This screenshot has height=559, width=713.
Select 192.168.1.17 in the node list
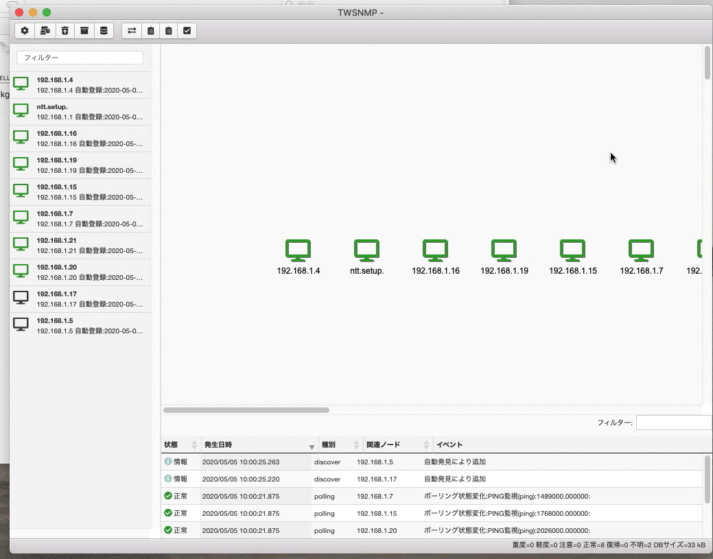pos(80,300)
